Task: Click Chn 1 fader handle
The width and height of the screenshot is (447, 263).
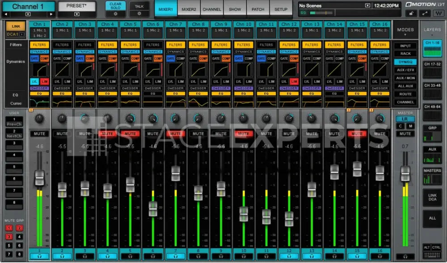Action: click(39, 178)
